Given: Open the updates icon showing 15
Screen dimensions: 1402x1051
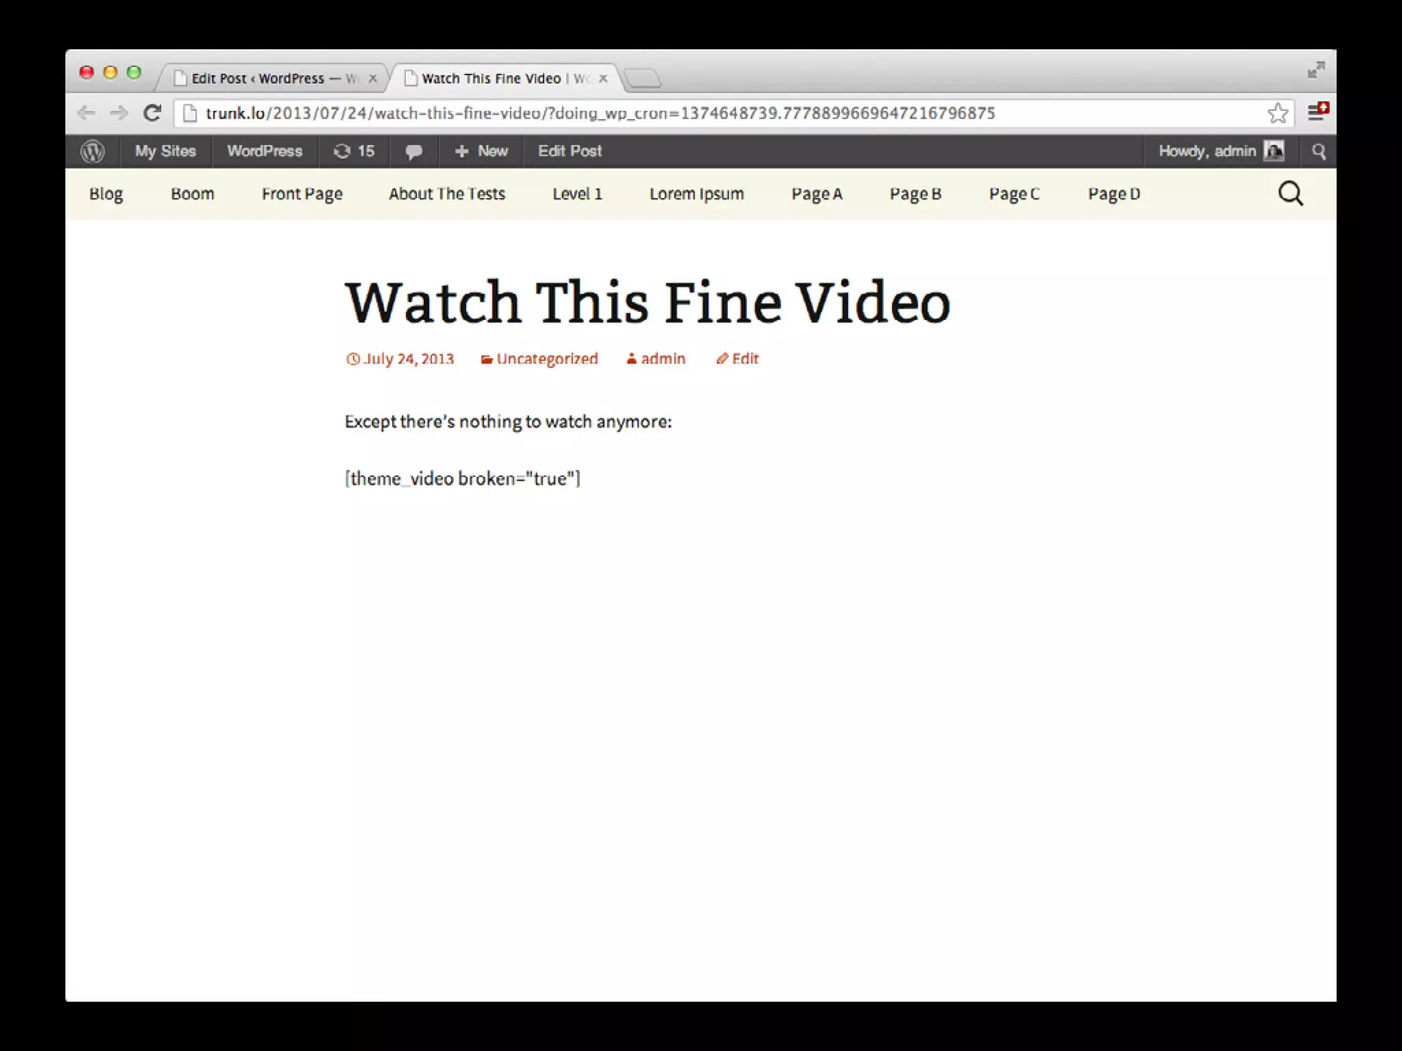Looking at the screenshot, I should tap(354, 151).
